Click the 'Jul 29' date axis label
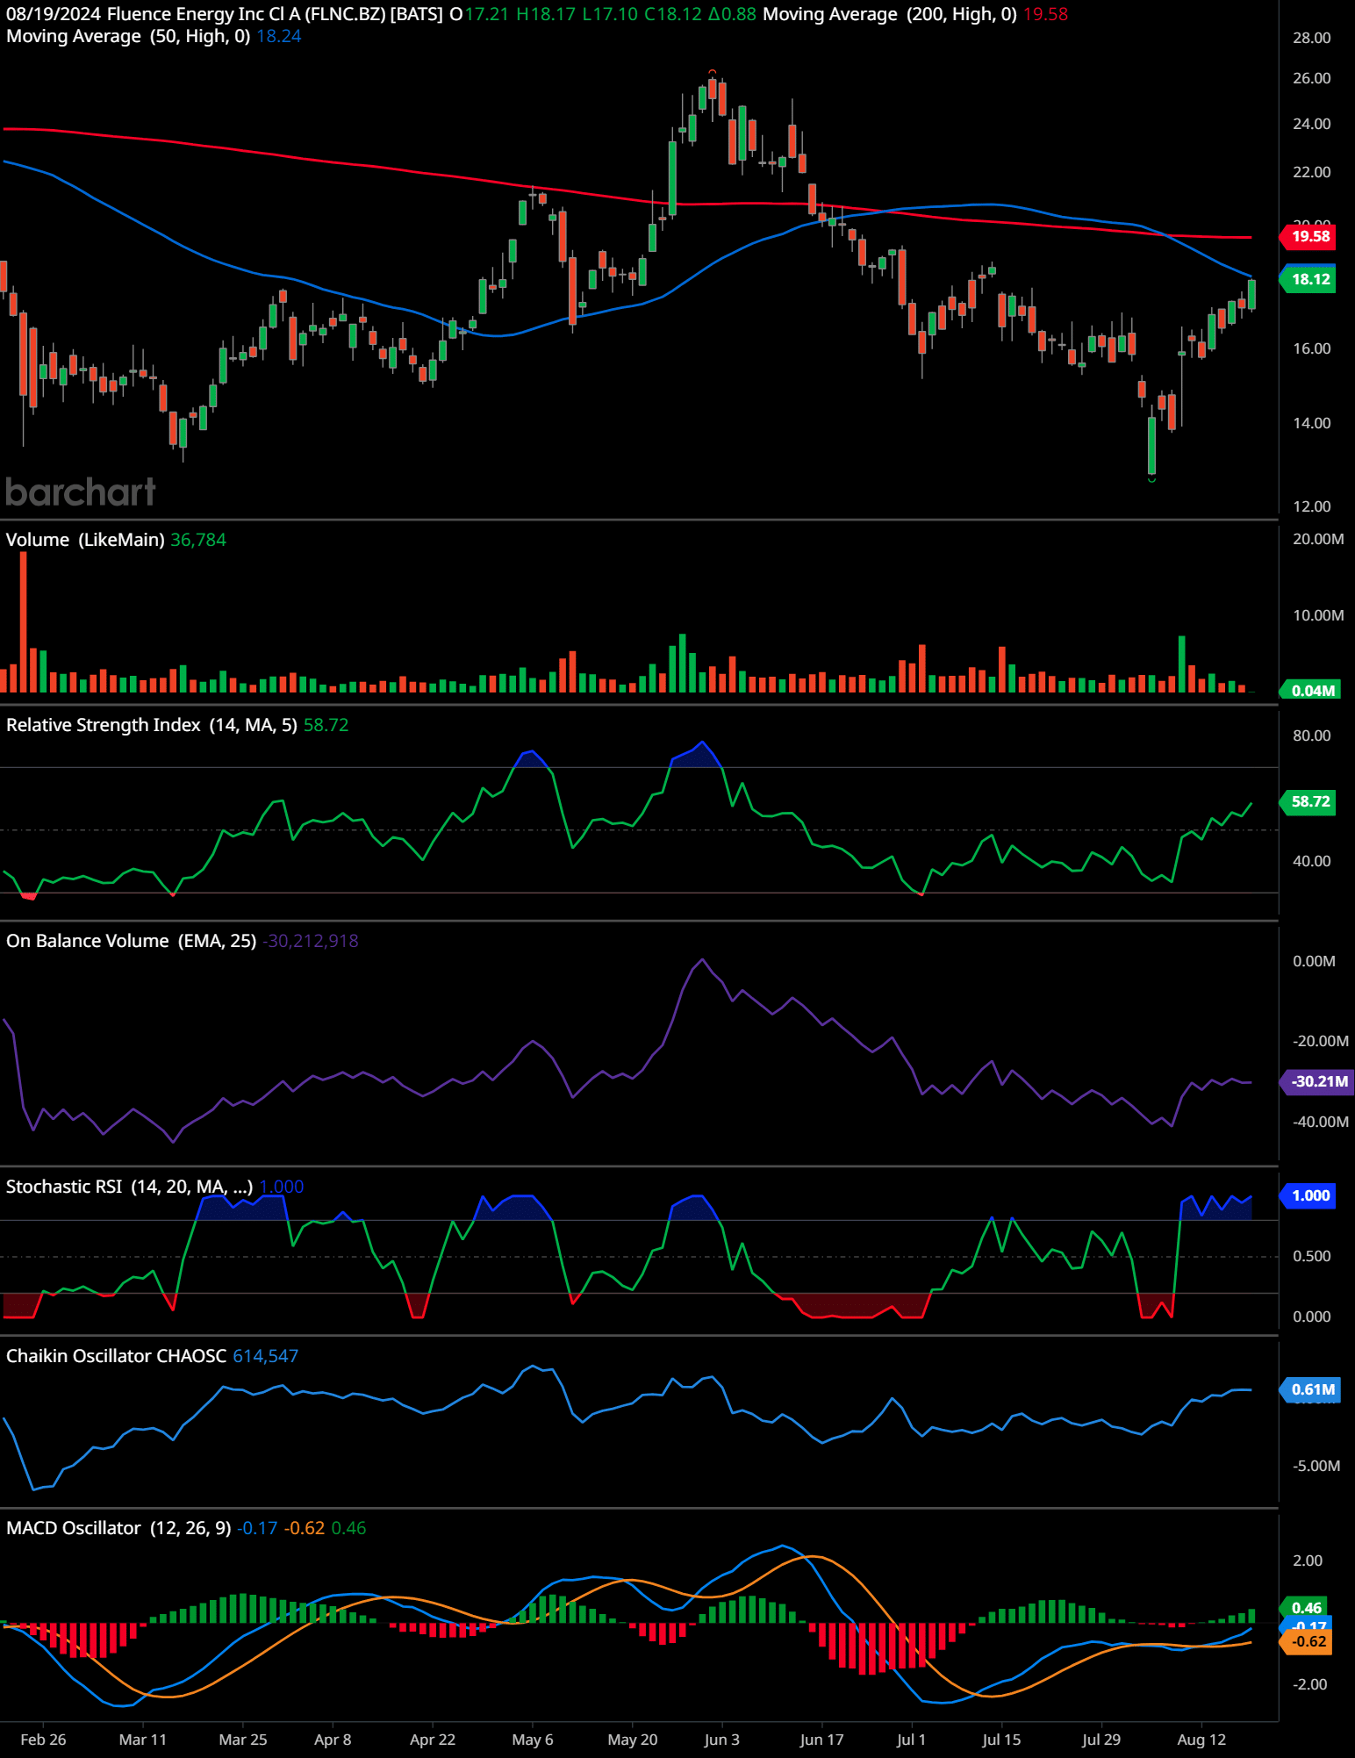1355x1758 pixels. 1101,1740
